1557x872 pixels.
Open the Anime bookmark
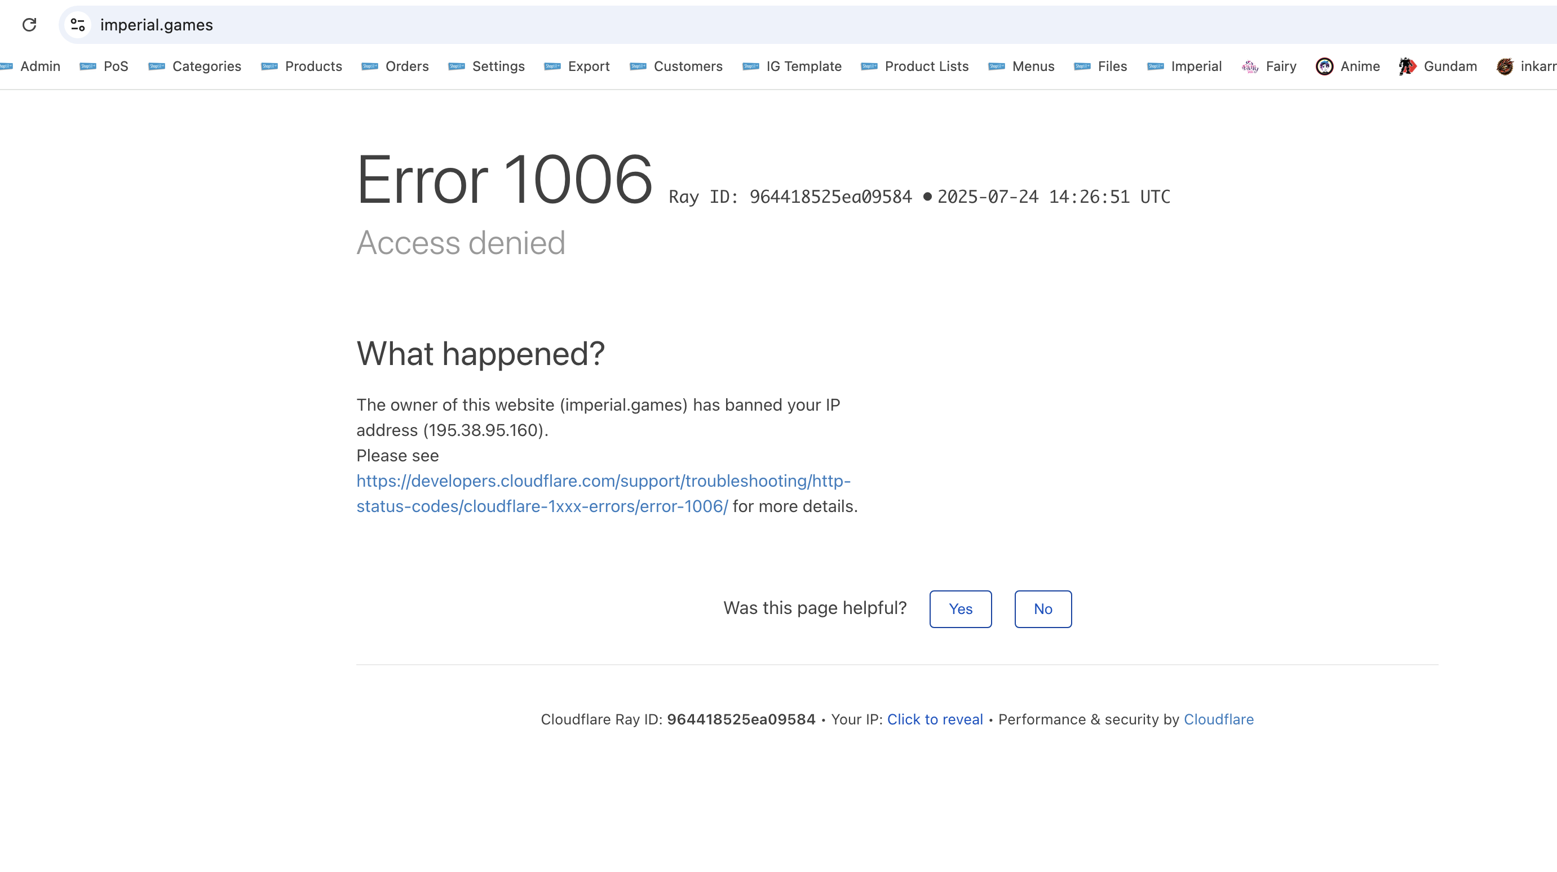(1348, 66)
